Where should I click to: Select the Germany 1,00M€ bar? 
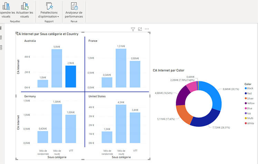[71, 129]
